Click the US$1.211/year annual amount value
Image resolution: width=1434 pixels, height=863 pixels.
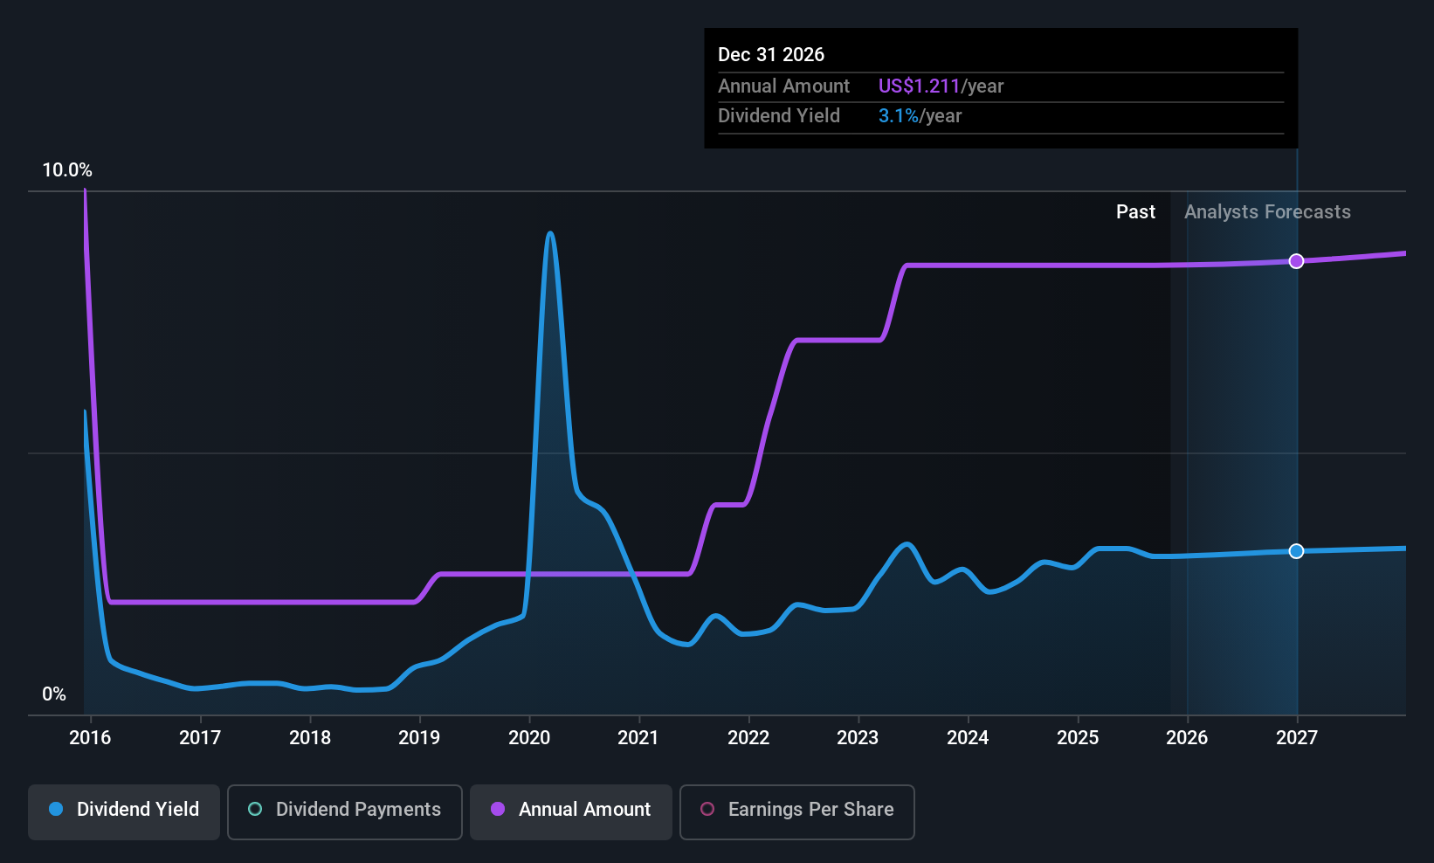pos(941,86)
